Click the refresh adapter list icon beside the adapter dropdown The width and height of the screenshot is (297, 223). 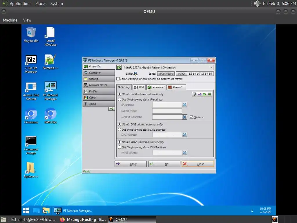point(119,67)
